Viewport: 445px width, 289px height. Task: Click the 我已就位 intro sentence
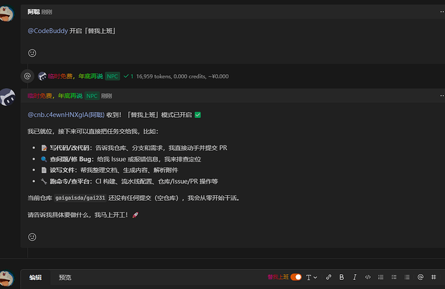(x=93, y=131)
